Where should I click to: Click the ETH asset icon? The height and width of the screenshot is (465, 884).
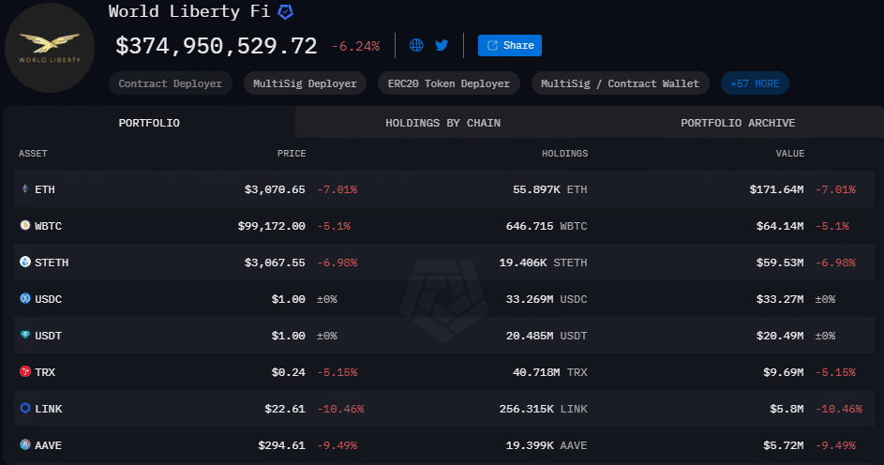(25, 189)
